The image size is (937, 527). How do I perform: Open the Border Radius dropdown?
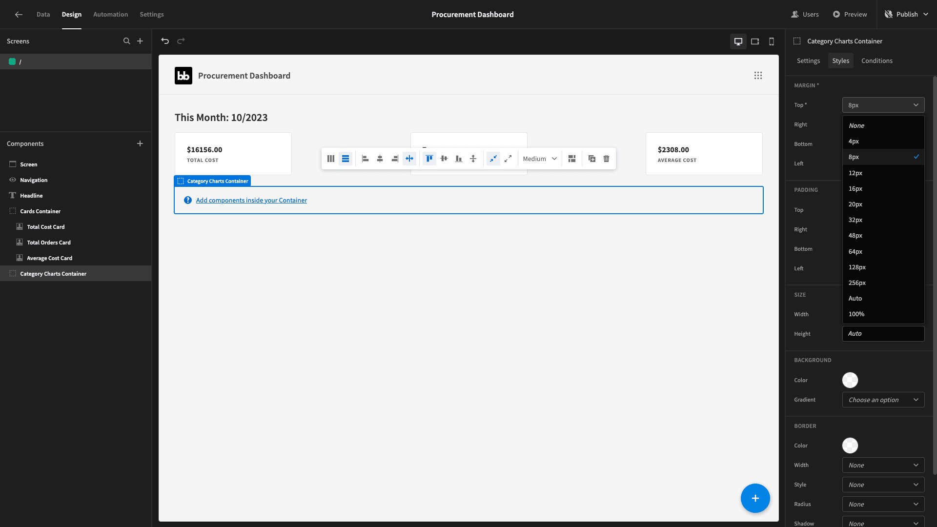click(883, 504)
